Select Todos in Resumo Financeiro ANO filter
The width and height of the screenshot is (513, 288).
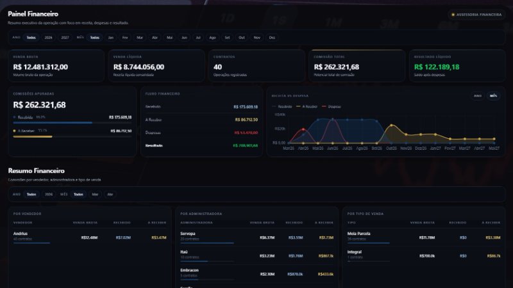click(31, 195)
